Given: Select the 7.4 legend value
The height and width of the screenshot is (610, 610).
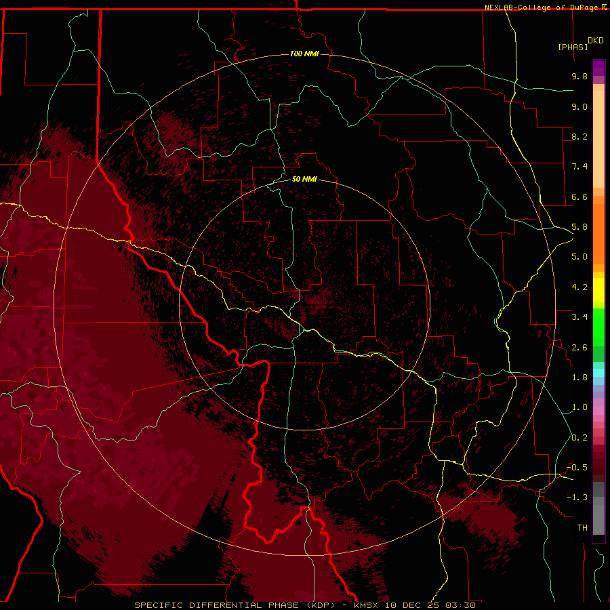Looking at the screenshot, I should tap(579, 167).
